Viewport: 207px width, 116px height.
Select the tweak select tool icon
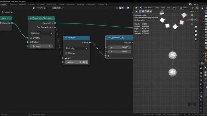(136, 12)
